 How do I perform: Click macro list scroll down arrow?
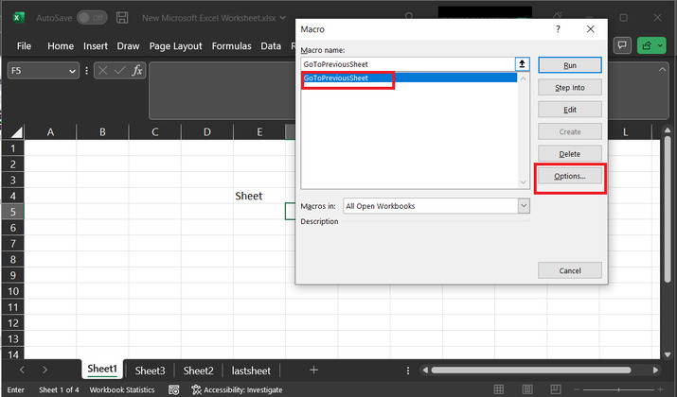523,182
